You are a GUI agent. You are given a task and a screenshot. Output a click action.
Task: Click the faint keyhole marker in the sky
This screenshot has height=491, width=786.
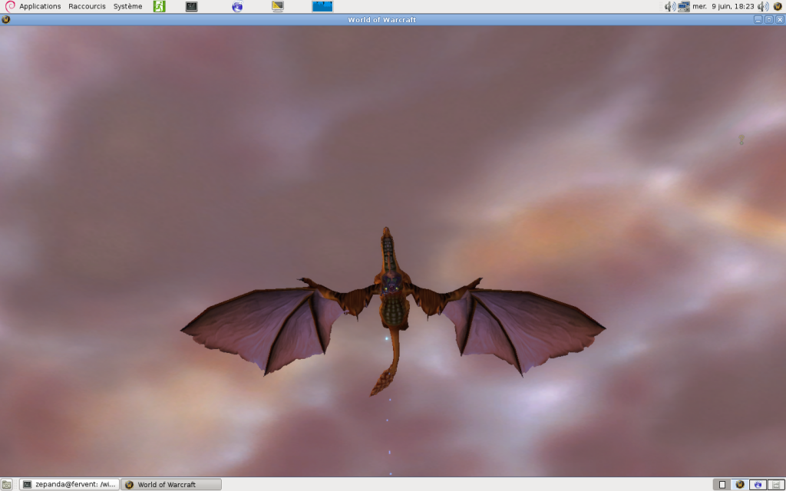click(x=741, y=140)
